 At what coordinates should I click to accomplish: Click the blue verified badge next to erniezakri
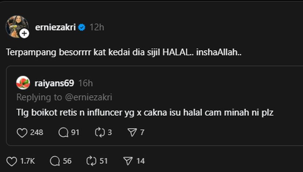pos(82,27)
